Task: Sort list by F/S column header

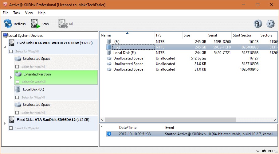Action: pos(168,35)
